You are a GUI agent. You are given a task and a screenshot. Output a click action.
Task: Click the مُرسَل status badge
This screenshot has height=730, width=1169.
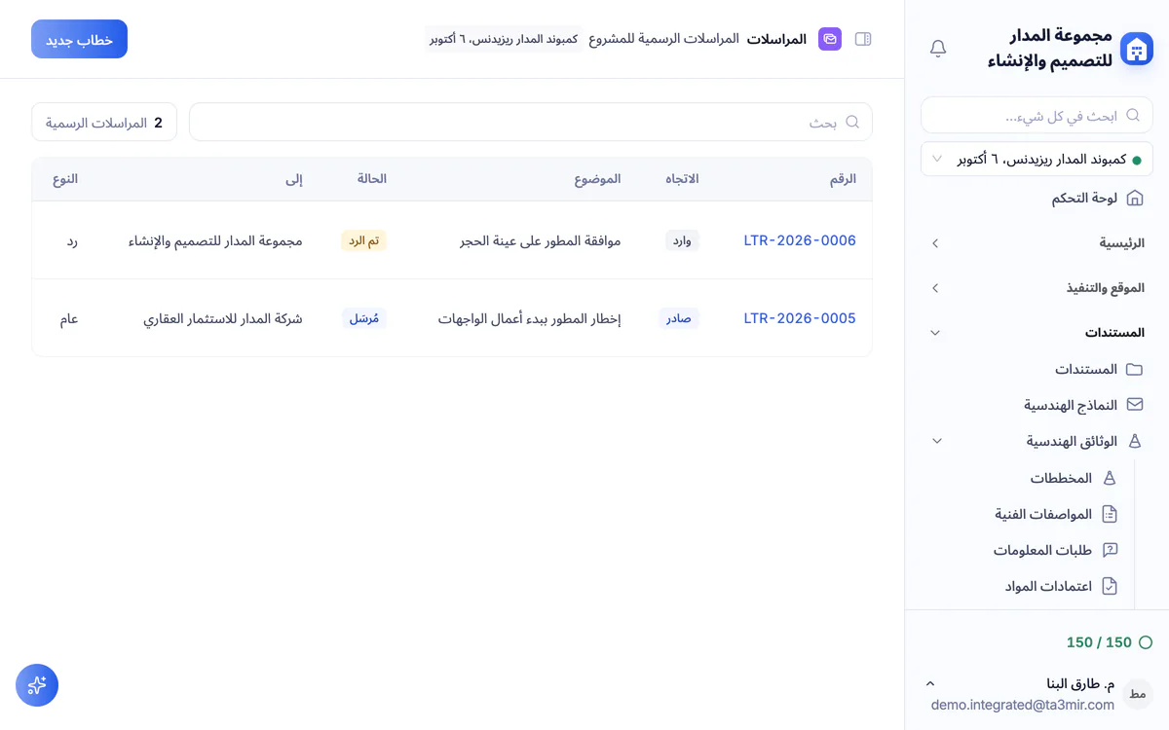coord(364,318)
